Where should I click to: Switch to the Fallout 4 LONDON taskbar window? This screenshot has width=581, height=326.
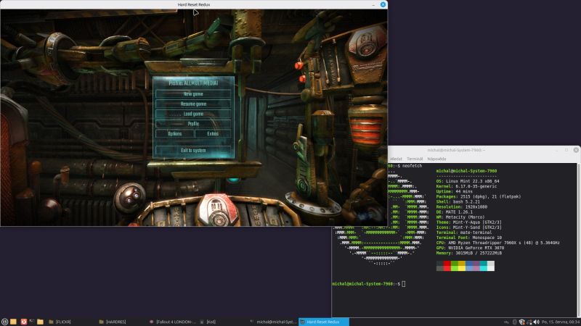(x=172, y=322)
